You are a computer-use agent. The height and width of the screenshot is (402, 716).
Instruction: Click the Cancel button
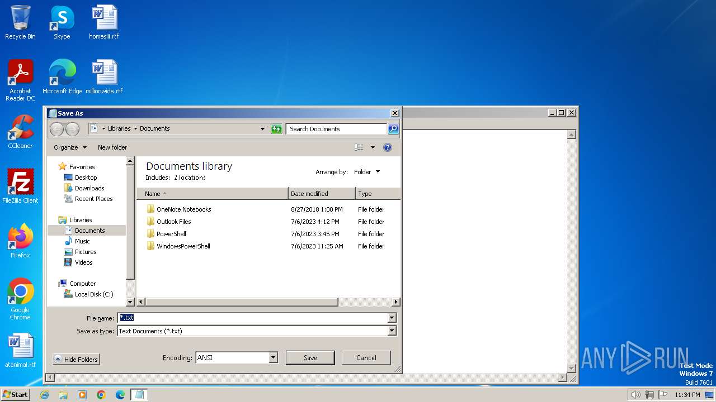point(366,358)
